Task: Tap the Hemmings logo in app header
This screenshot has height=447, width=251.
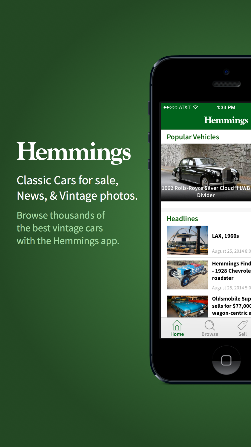Action: 226,120
